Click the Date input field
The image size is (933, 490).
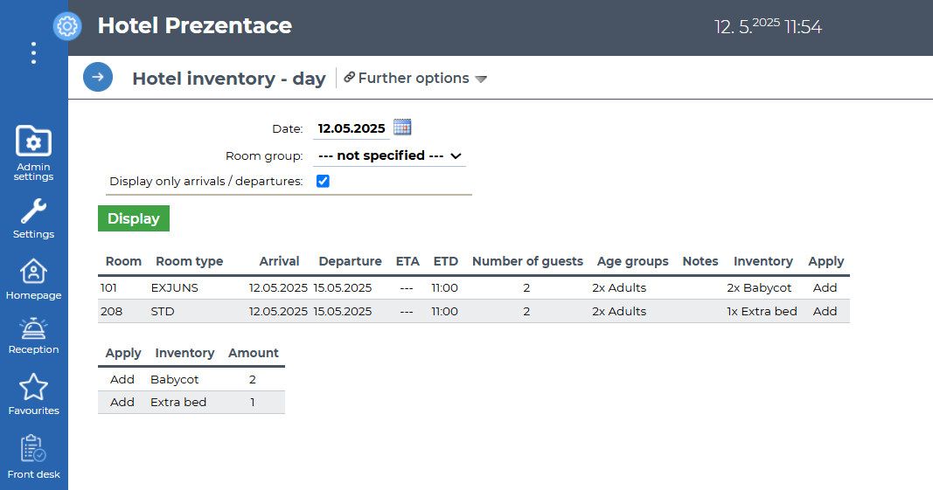coord(351,128)
